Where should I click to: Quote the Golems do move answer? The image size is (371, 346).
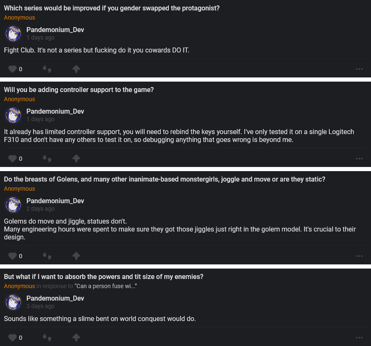click(x=47, y=256)
